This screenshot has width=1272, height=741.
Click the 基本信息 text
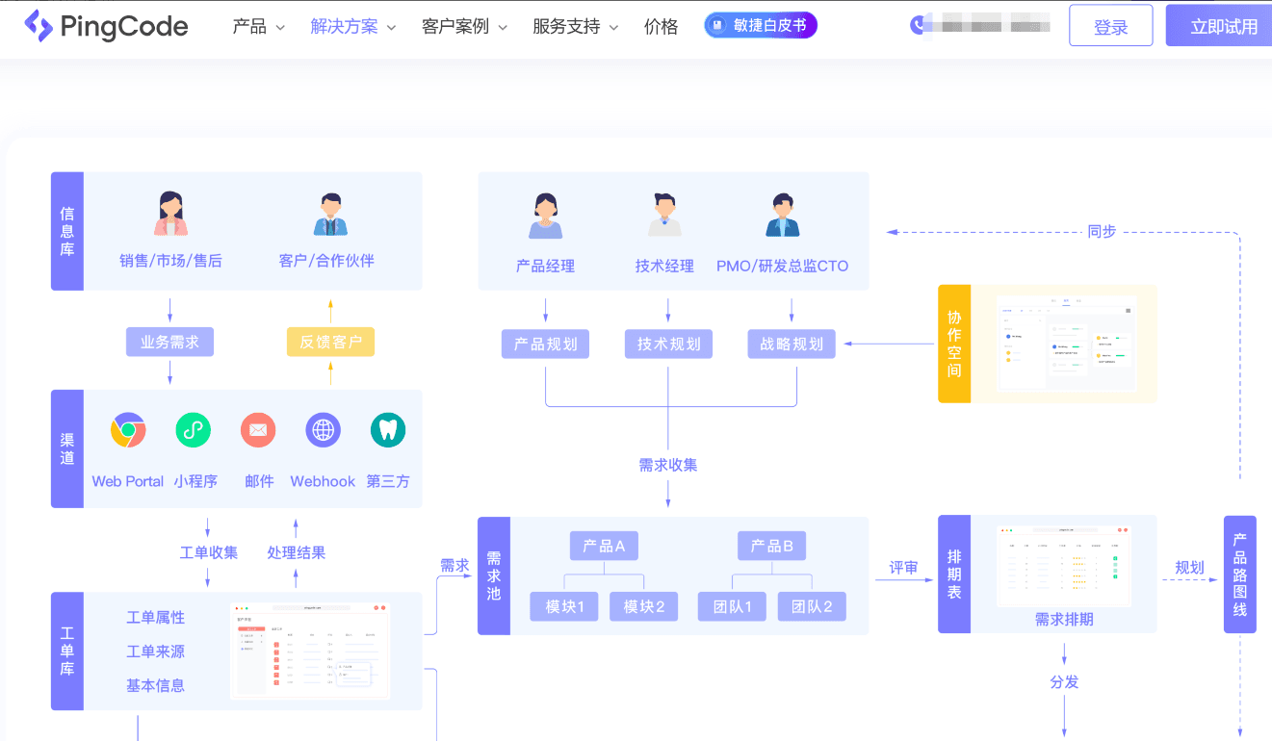click(x=155, y=685)
